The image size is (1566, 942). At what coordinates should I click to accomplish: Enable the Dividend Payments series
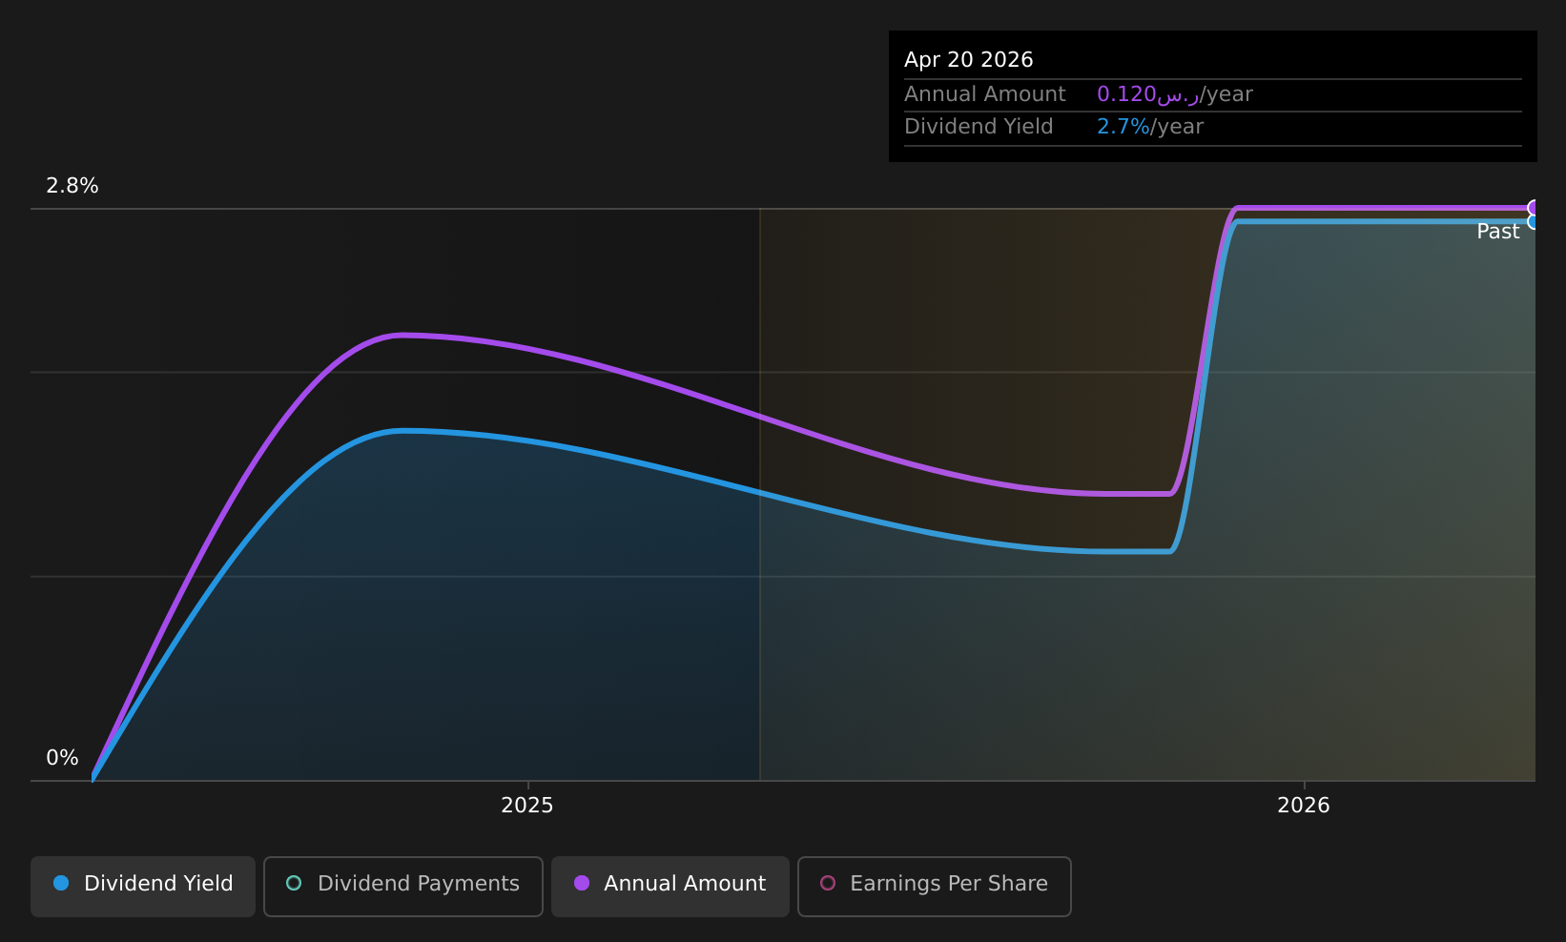(x=403, y=886)
